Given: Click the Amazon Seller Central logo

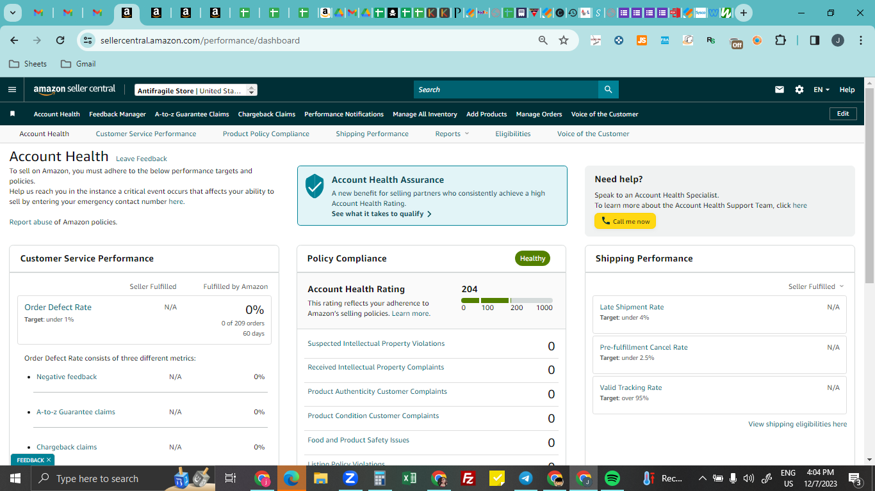Looking at the screenshot, I should (74, 90).
